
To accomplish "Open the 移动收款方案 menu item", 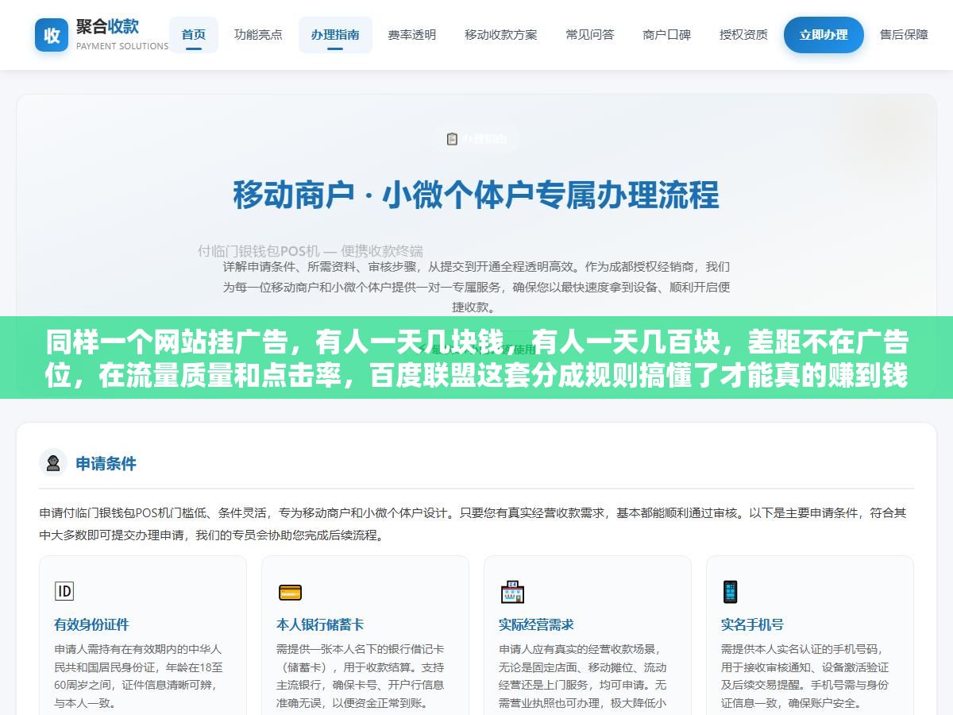I will coord(501,35).
